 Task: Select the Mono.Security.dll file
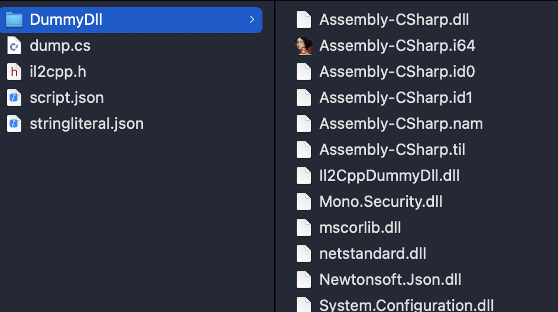[381, 201]
